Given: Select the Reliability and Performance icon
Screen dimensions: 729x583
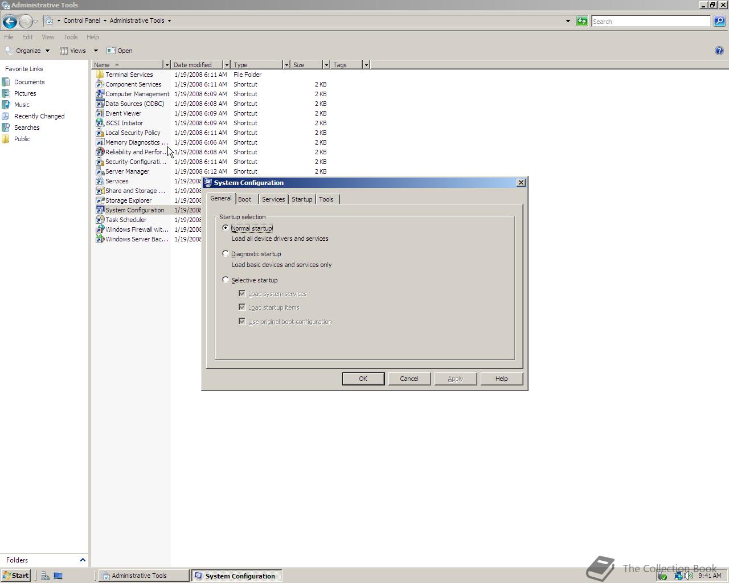Looking at the screenshot, I should pyautogui.click(x=100, y=152).
